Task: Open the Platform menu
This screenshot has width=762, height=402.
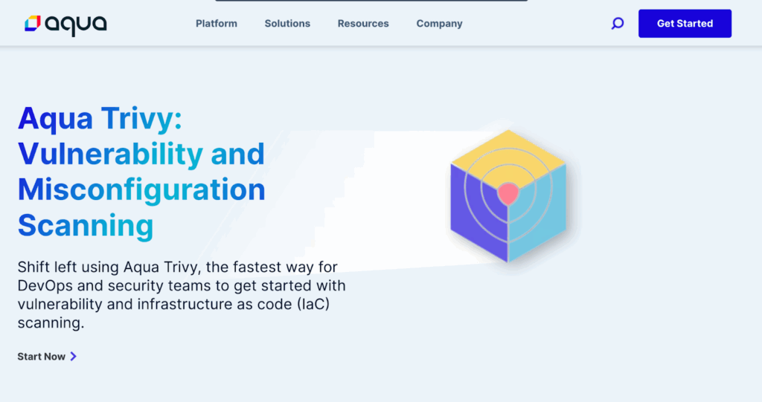Action: [217, 23]
